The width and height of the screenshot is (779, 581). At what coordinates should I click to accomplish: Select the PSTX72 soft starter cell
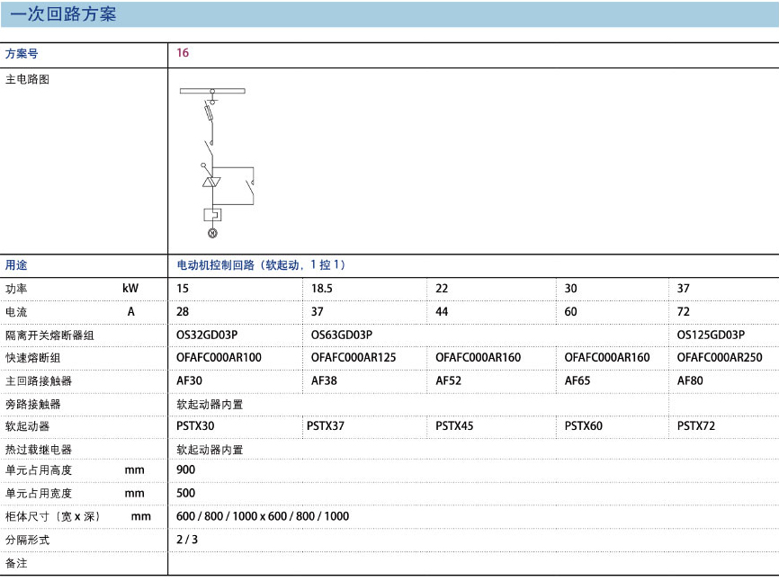(696, 426)
